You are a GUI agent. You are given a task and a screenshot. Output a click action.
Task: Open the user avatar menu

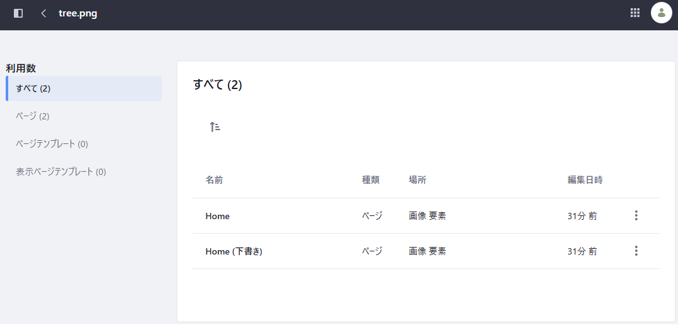coord(661,13)
